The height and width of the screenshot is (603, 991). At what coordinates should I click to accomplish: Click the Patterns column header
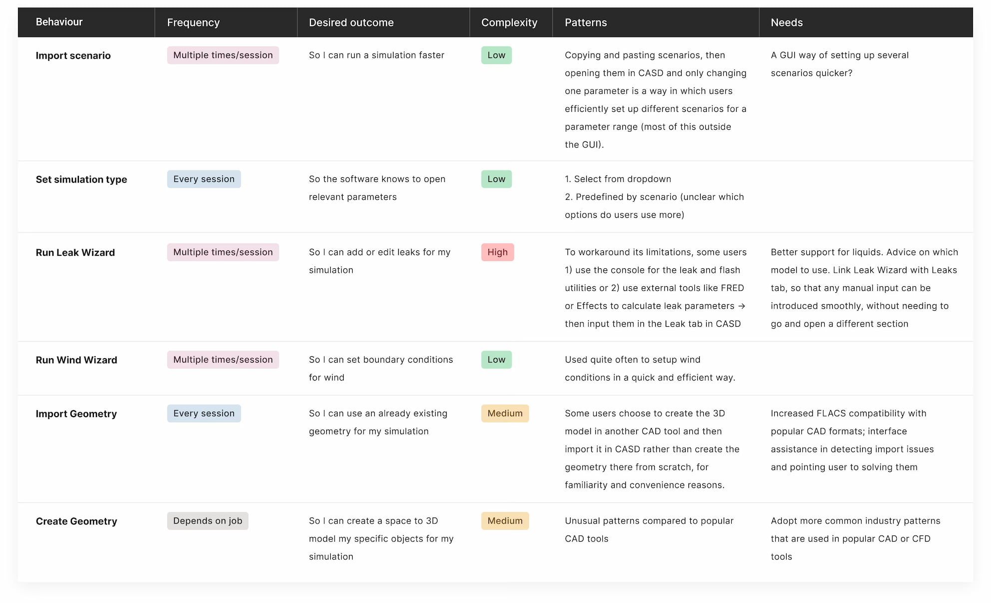[x=585, y=22]
